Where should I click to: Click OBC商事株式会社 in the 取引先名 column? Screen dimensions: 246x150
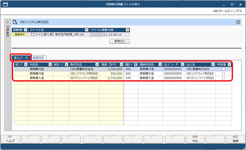coord(84,69)
